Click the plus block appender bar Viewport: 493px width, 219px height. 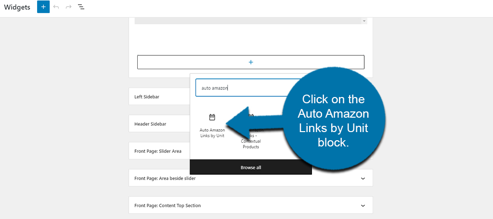coord(250,62)
